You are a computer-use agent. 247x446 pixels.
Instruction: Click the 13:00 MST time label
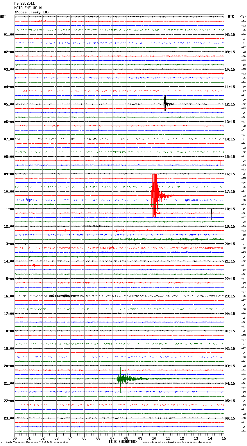coord(9,244)
